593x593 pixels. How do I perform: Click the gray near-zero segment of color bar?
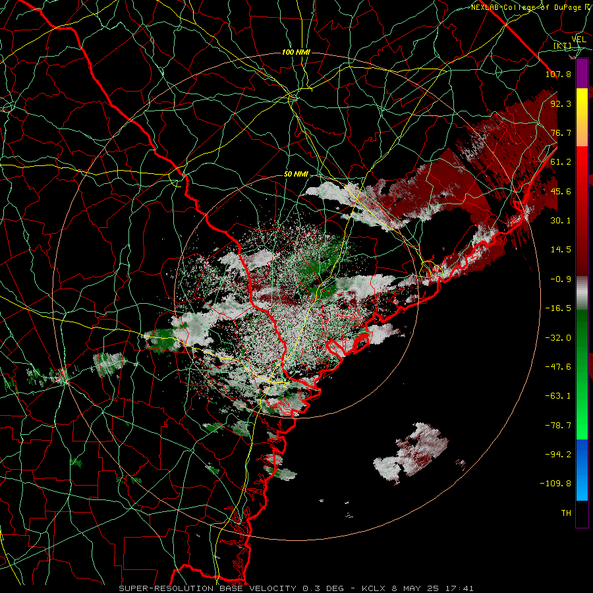(x=582, y=293)
